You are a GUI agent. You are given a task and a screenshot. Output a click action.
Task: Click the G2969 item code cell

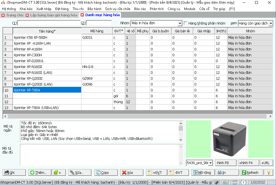(97, 78)
